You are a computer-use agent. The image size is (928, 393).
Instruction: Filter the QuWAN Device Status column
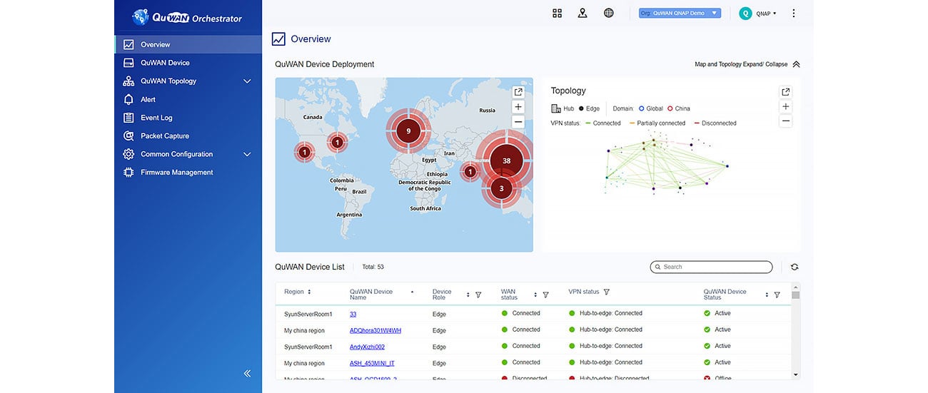[777, 295]
